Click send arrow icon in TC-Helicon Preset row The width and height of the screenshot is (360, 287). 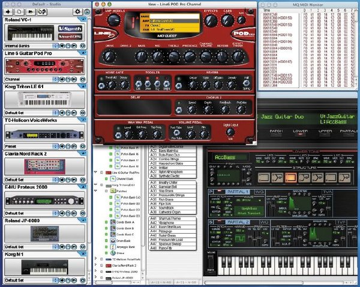[x=62, y=146]
